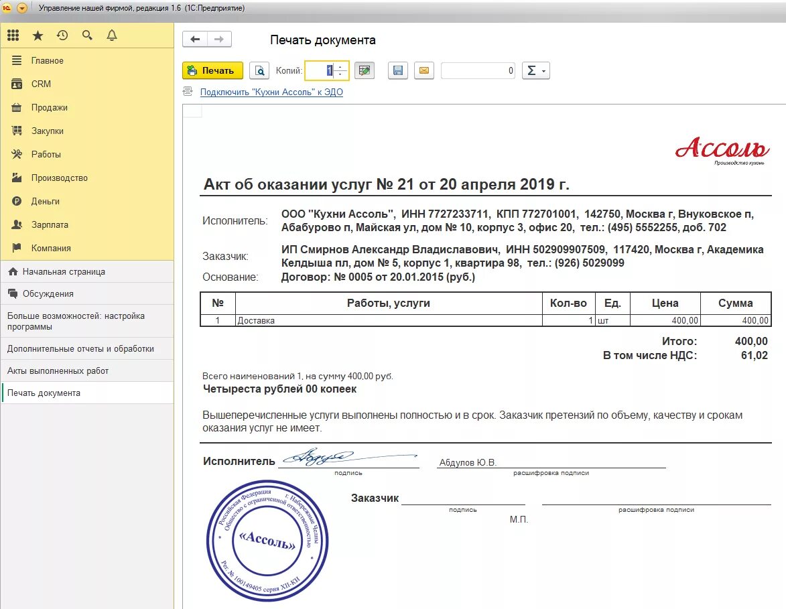Click the VAT amount 61,02
This screenshot has width=786, height=609.
coord(754,355)
